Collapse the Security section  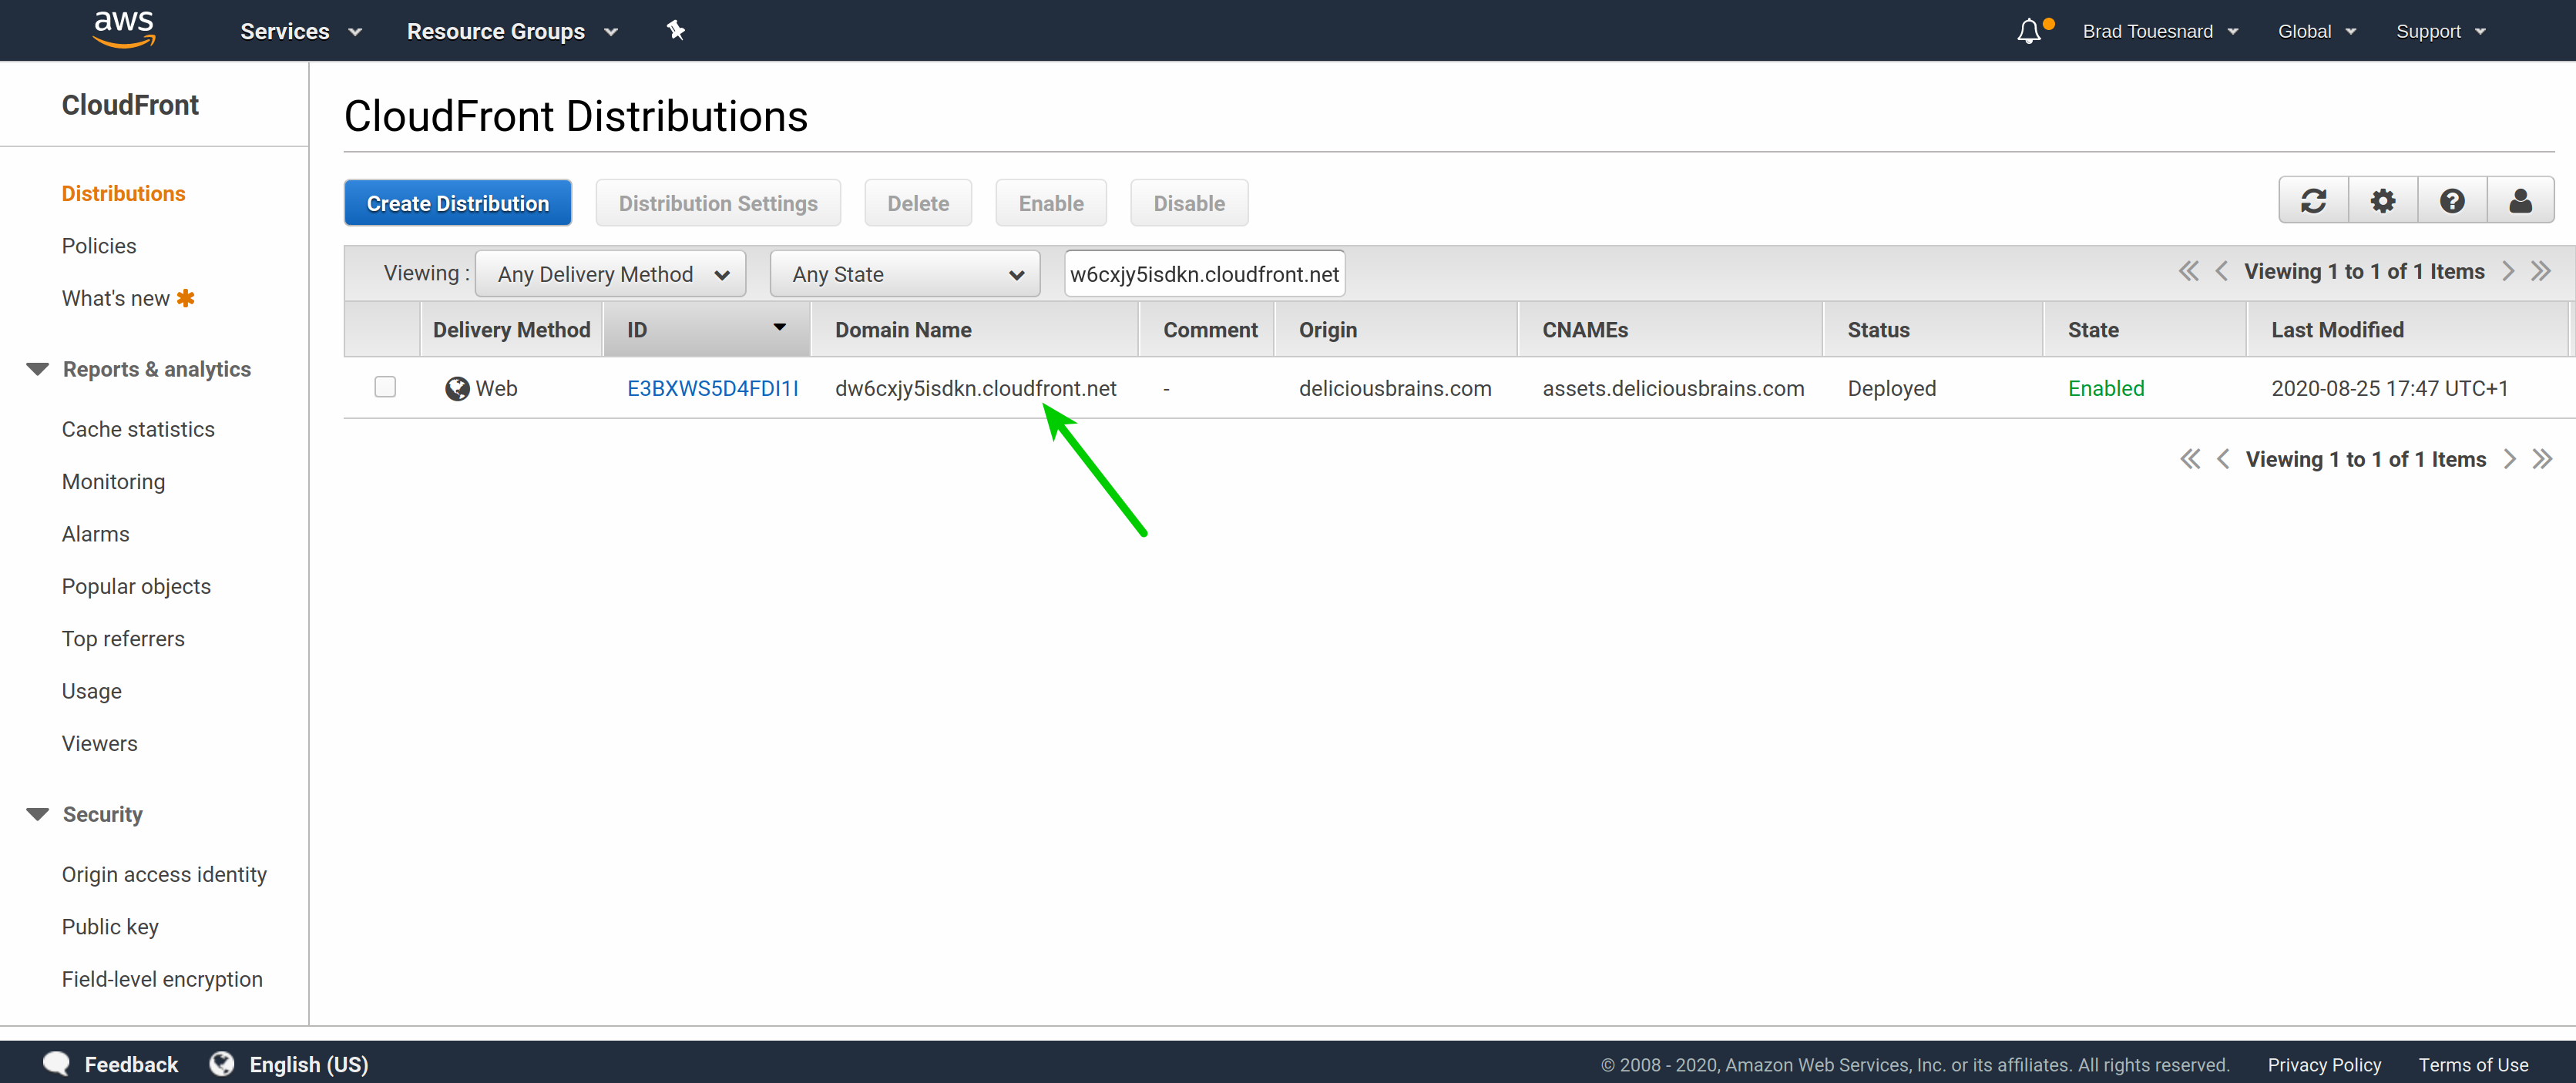coord(38,814)
